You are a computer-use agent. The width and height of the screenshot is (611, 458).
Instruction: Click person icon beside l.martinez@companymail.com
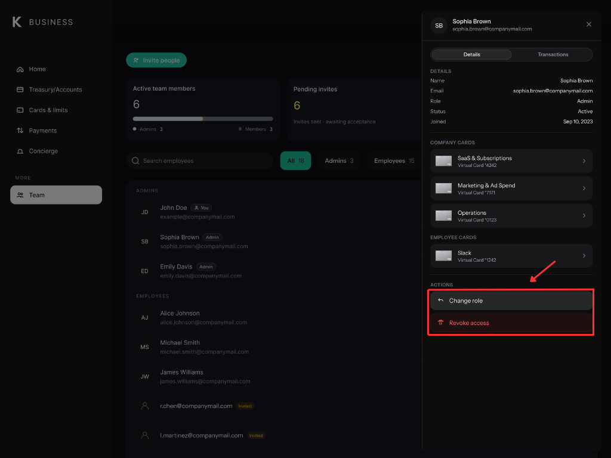click(144, 435)
